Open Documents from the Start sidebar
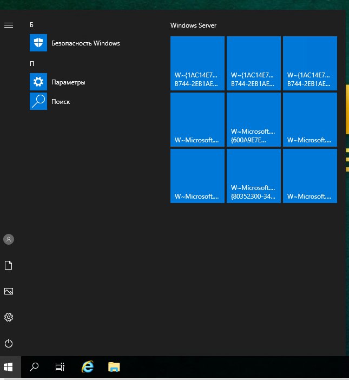The height and width of the screenshot is (380, 349). coord(9,265)
